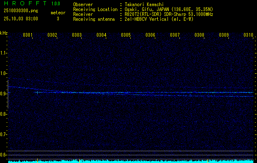Click the meteor count value 3

tap(58, 18)
